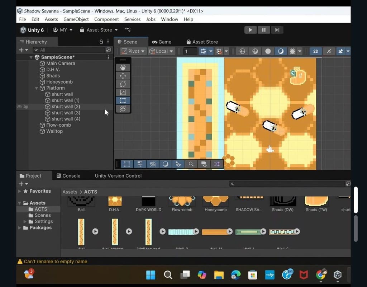367x287 pixels.
Task: Select shurt wall (4) in Hierarchy
Action: (66, 119)
